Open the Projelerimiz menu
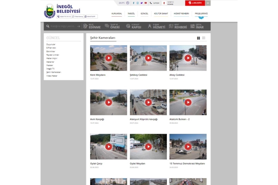The image size is (278, 185). click(x=201, y=14)
